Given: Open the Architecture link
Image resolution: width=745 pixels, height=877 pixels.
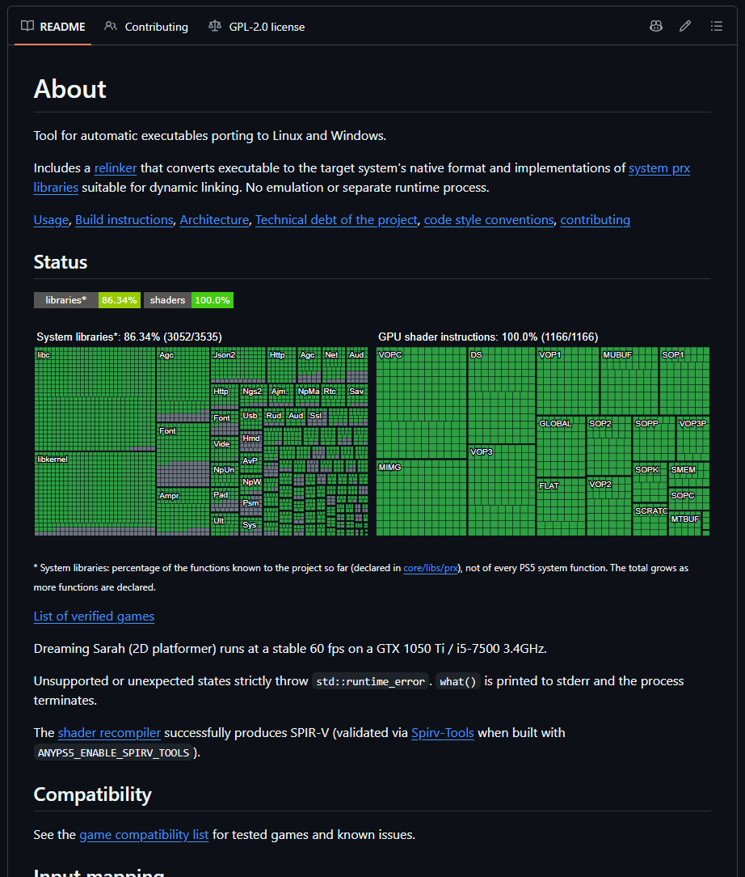Looking at the screenshot, I should [x=214, y=220].
